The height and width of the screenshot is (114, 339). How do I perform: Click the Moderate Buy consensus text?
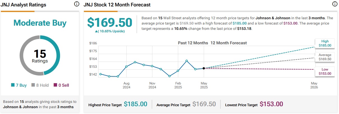tap(40, 23)
